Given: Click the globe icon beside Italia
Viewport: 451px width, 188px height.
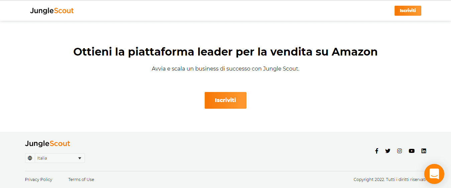Looking at the screenshot, I should pyautogui.click(x=30, y=158).
